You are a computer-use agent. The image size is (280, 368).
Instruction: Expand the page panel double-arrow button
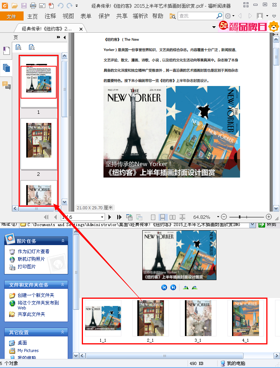59,37
